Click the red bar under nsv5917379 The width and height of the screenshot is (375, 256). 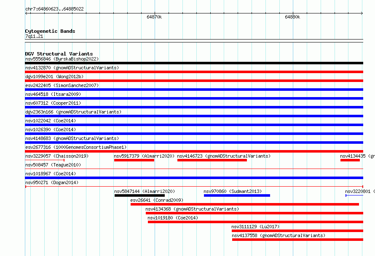[x=134, y=160]
